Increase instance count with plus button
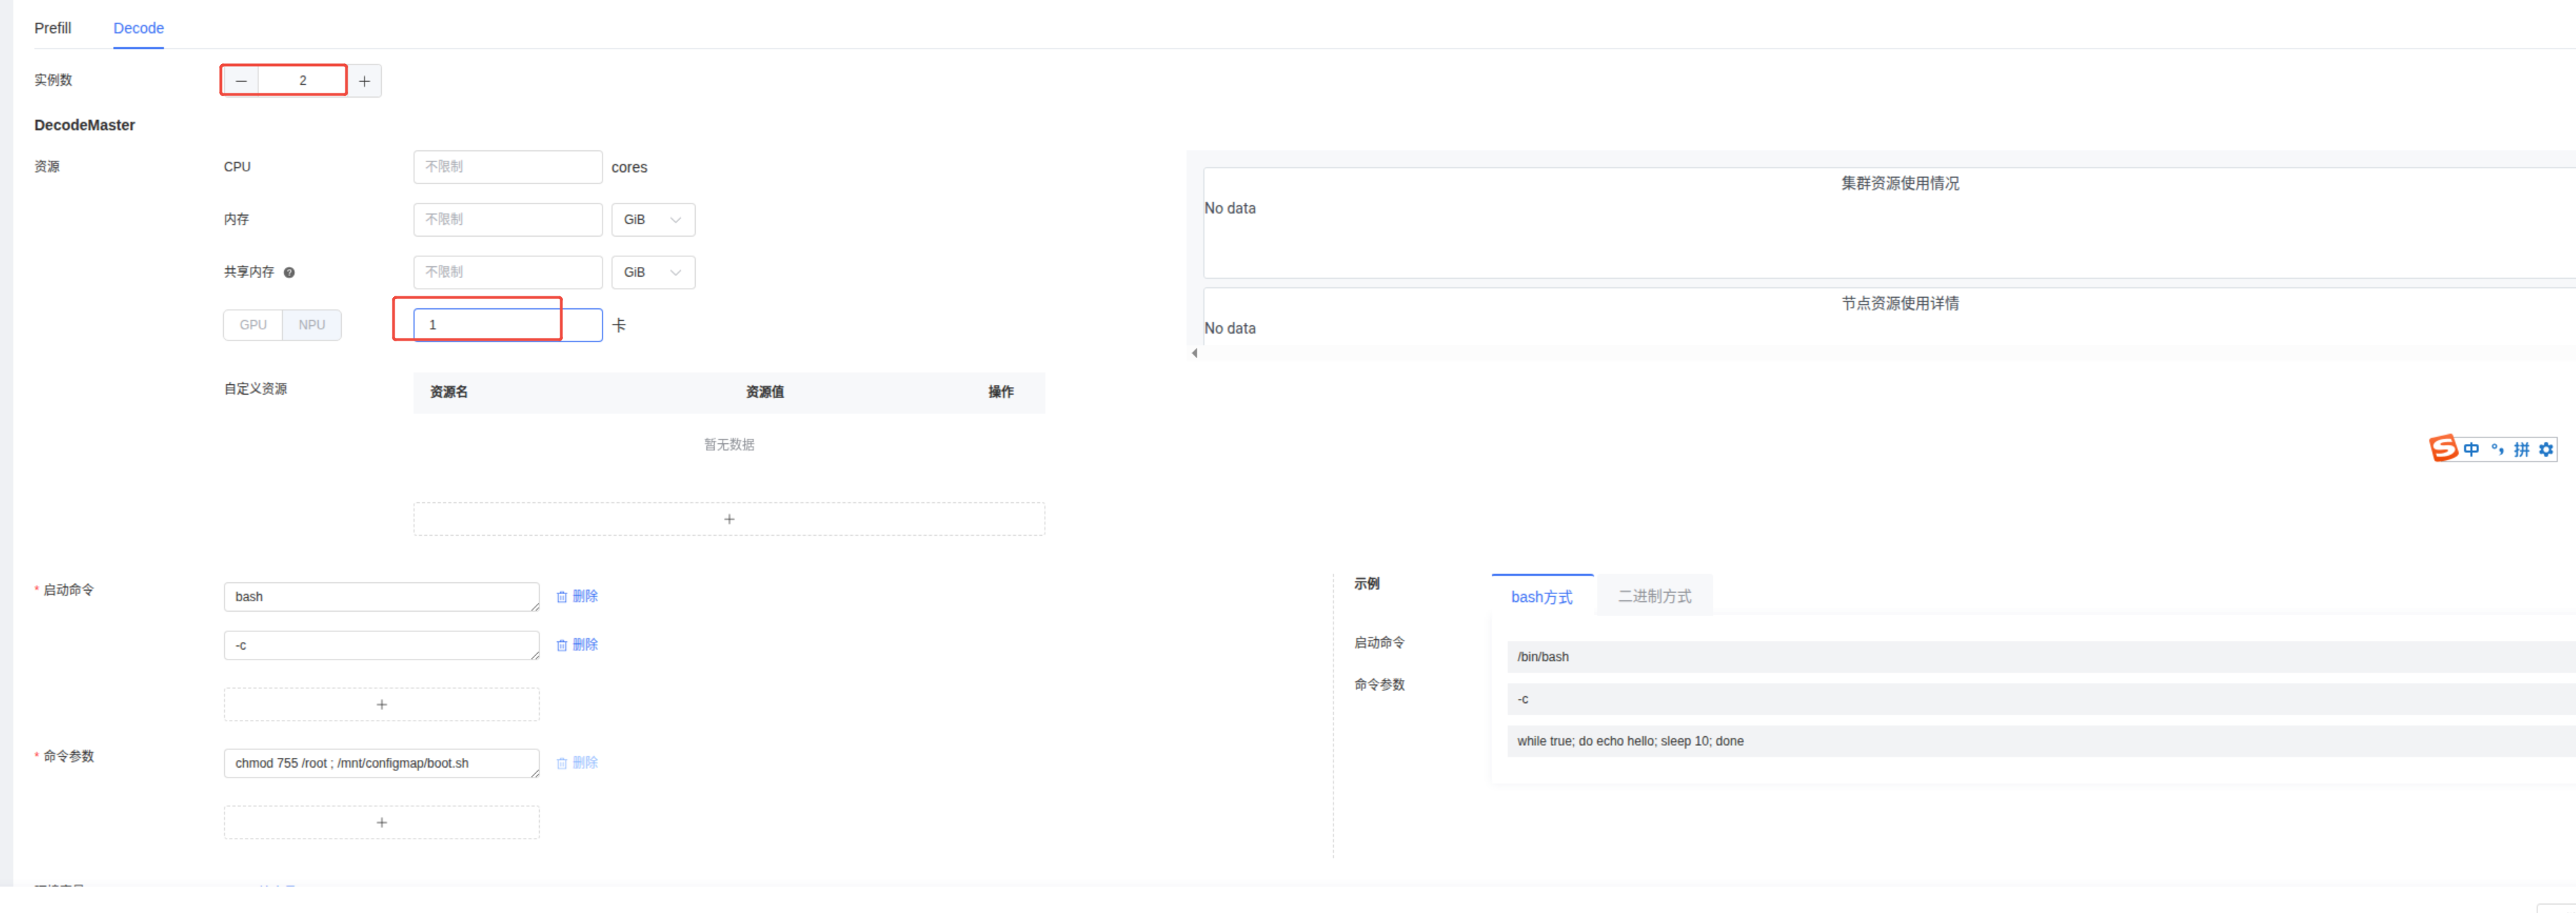Screen dimensions: 2576x913 364,81
